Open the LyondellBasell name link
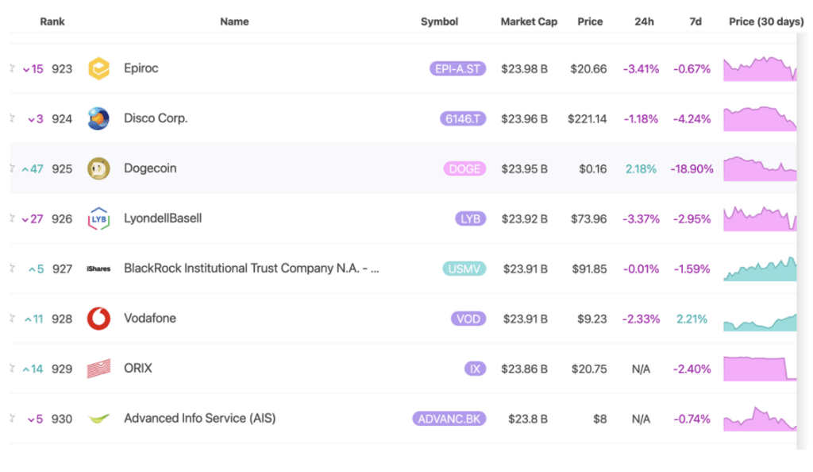The width and height of the screenshot is (813, 472). 163,219
